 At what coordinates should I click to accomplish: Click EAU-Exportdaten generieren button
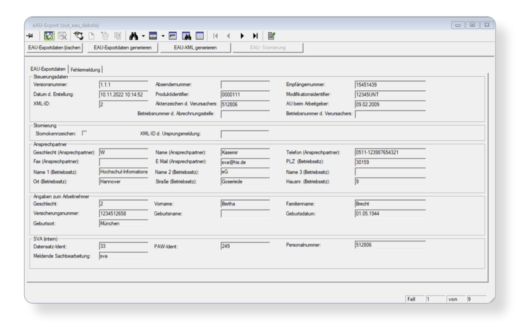point(123,48)
